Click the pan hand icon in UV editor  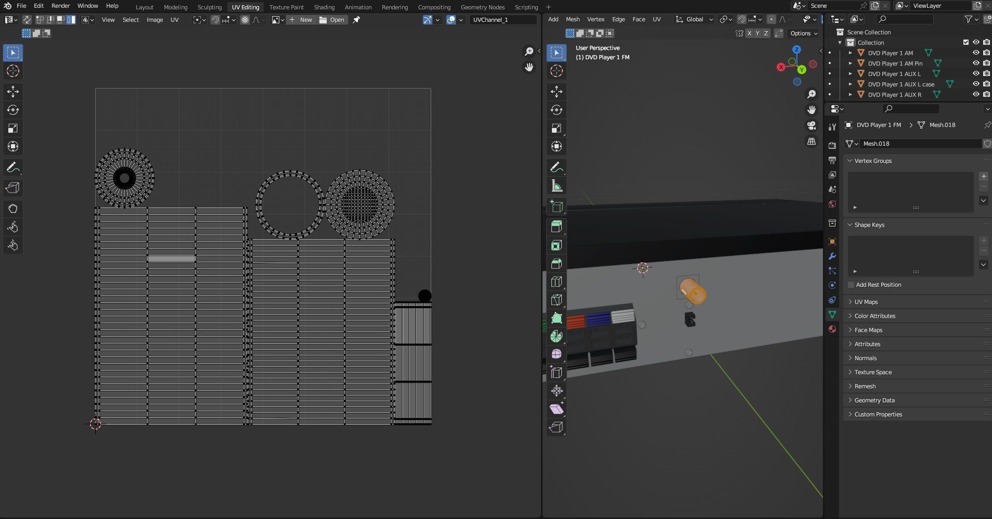pyautogui.click(x=529, y=67)
